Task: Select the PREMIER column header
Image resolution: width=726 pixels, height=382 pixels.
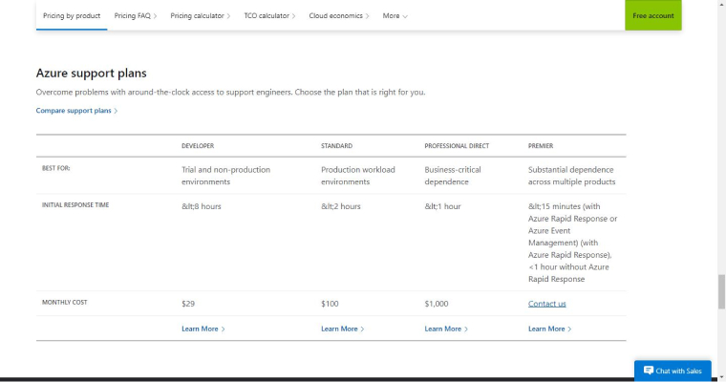Action: tap(541, 146)
